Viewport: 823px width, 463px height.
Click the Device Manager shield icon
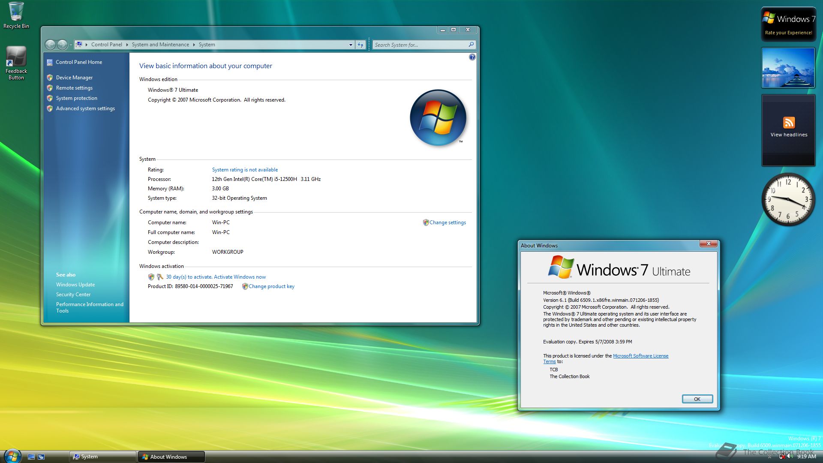[x=50, y=78]
